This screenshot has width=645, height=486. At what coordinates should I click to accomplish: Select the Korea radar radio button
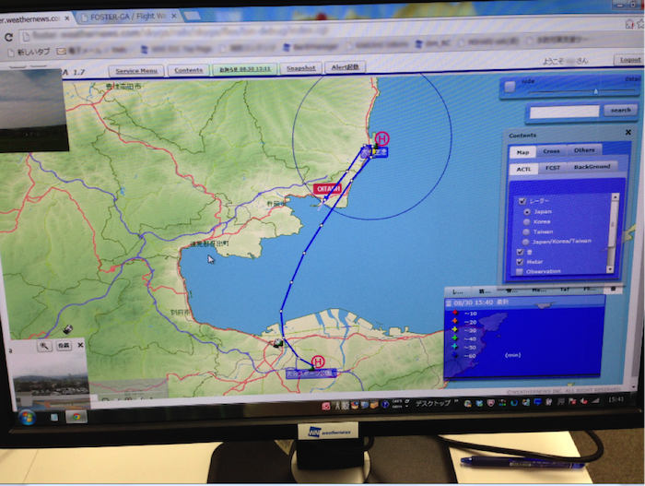tap(526, 222)
